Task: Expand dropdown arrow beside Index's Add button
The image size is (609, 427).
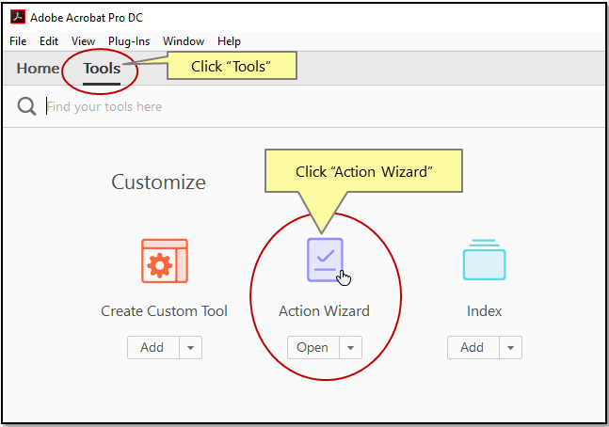Action: point(510,348)
